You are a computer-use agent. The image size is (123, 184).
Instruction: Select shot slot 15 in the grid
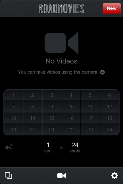[x=52, y=118]
